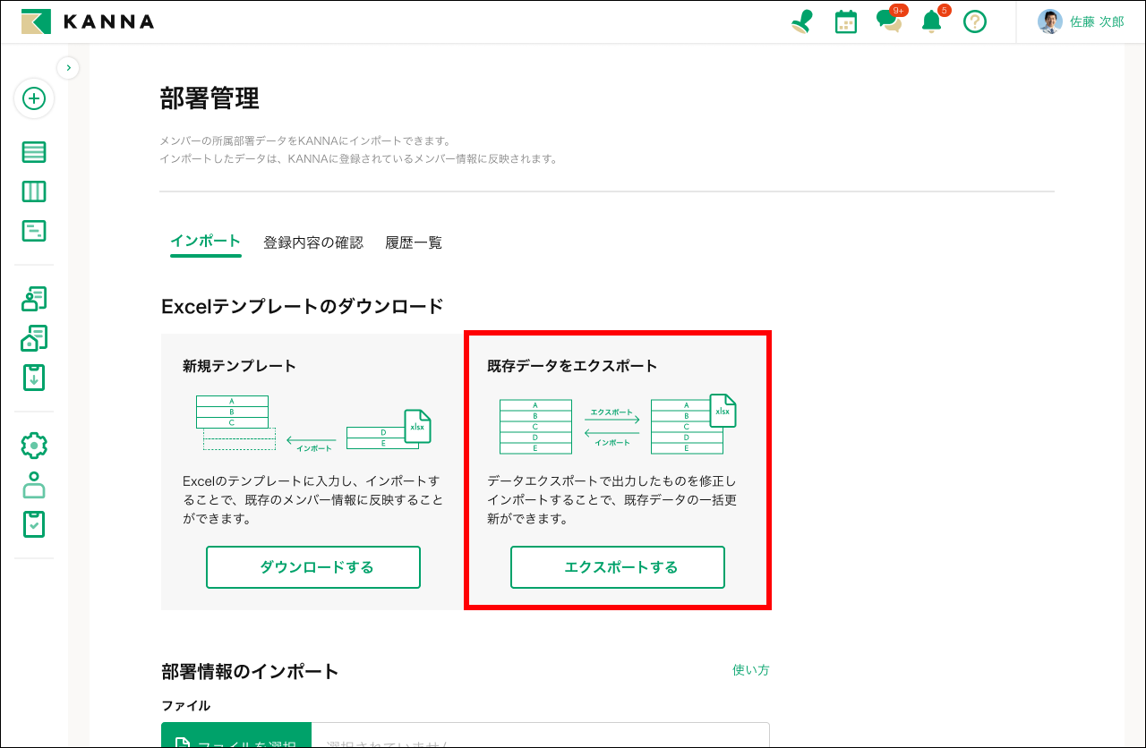
Task: Click the エクスポートする button
Action: 617,566
